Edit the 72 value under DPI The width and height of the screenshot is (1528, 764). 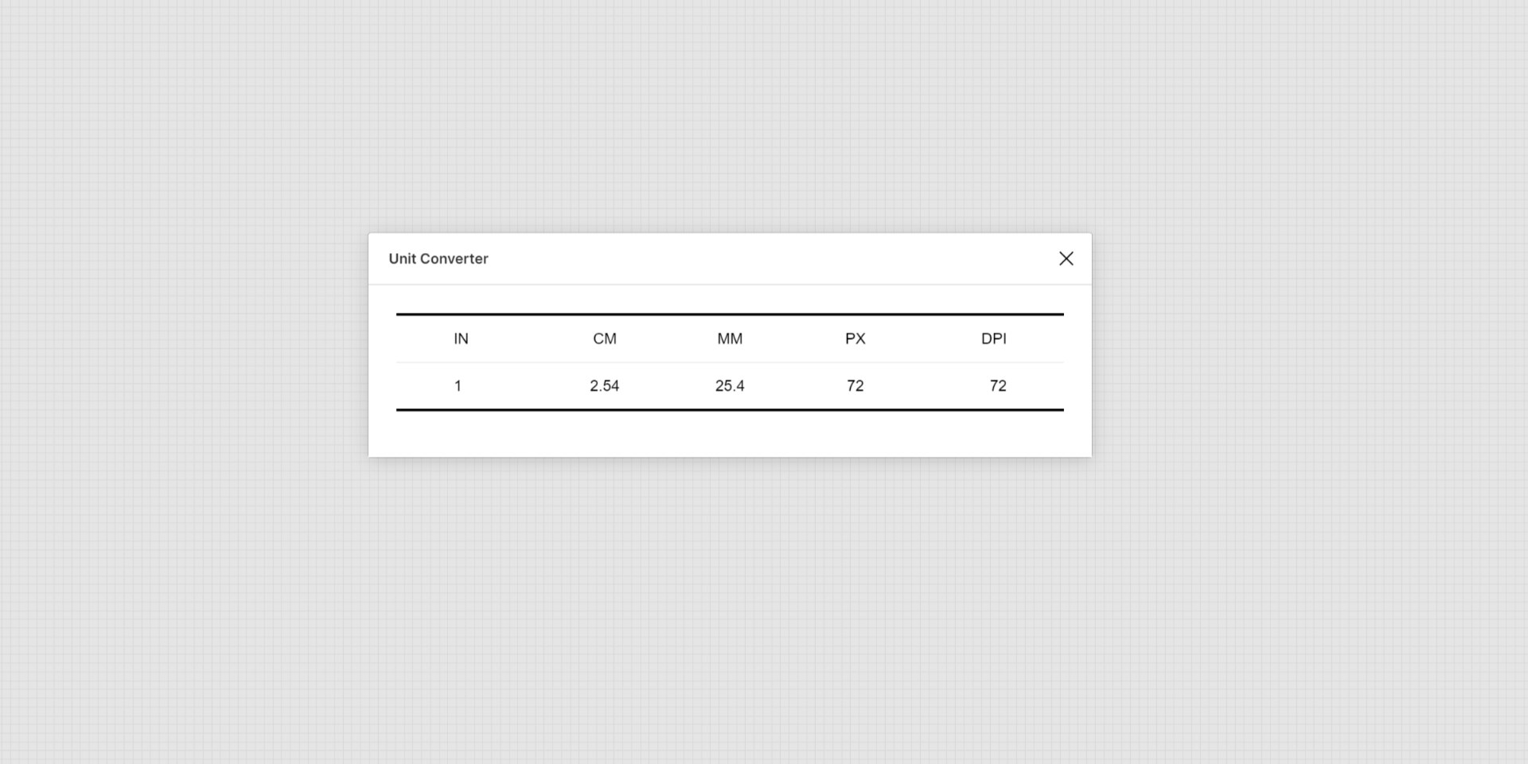(998, 386)
